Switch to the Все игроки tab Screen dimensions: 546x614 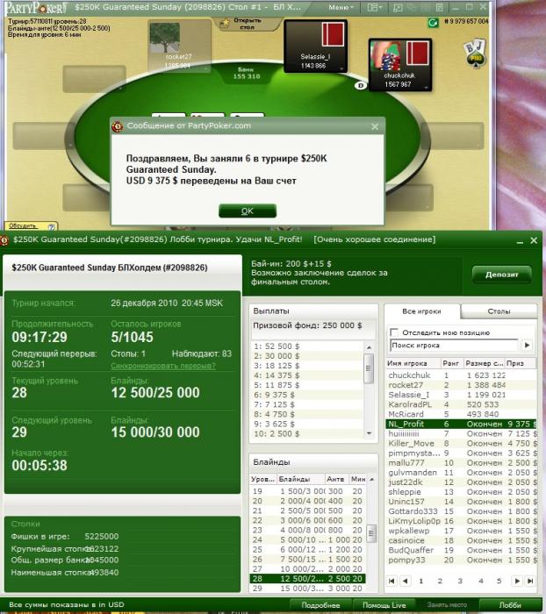(x=421, y=311)
